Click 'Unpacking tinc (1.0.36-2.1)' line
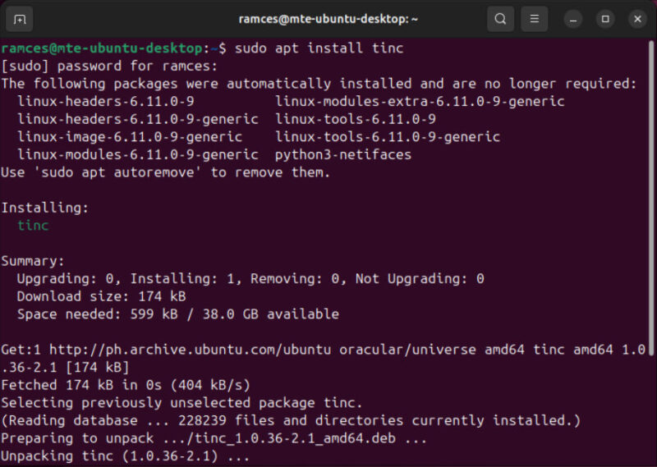The image size is (657, 467). (126, 456)
